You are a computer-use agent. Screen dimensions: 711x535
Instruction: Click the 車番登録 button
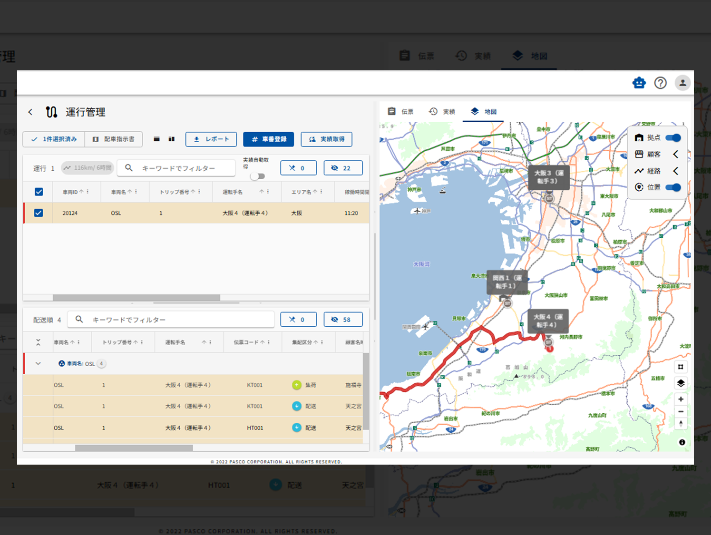pos(269,139)
